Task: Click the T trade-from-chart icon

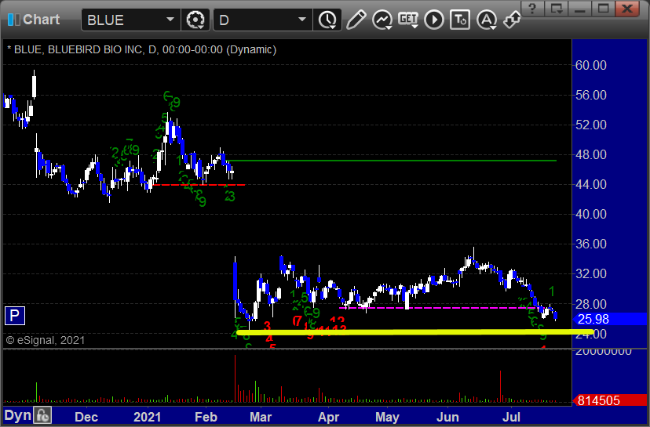Action: tap(460, 20)
